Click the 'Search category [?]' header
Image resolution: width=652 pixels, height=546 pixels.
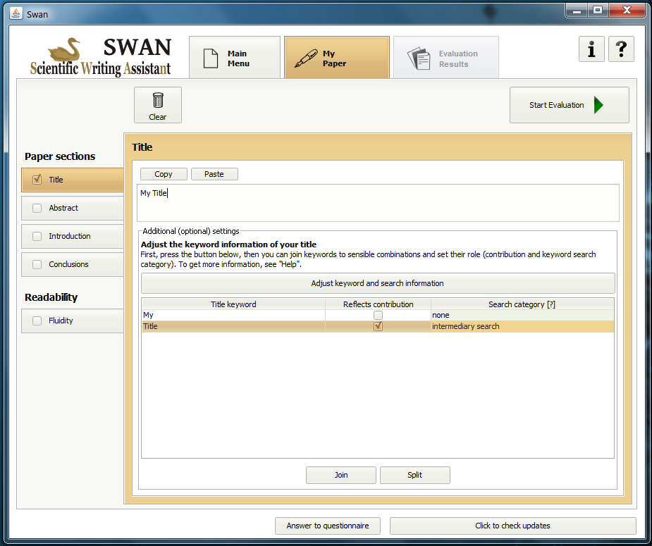(522, 304)
